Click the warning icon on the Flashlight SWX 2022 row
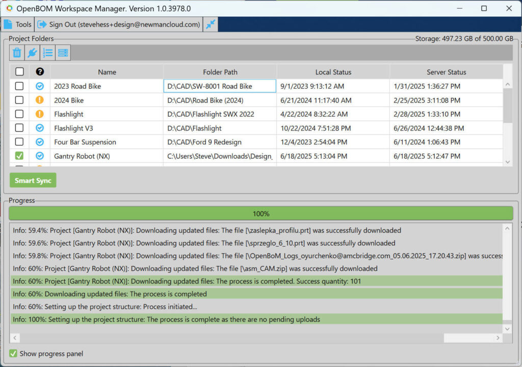Image resolution: width=522 pixels, height=367 pixels. (40, 114)
